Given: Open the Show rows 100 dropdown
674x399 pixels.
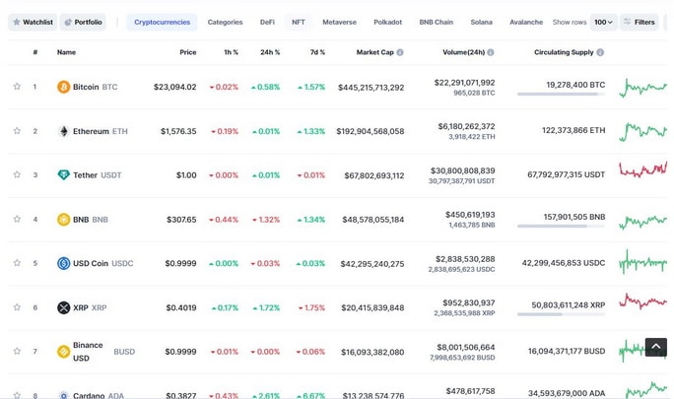Looking at the screenshot, I should 603,22.
